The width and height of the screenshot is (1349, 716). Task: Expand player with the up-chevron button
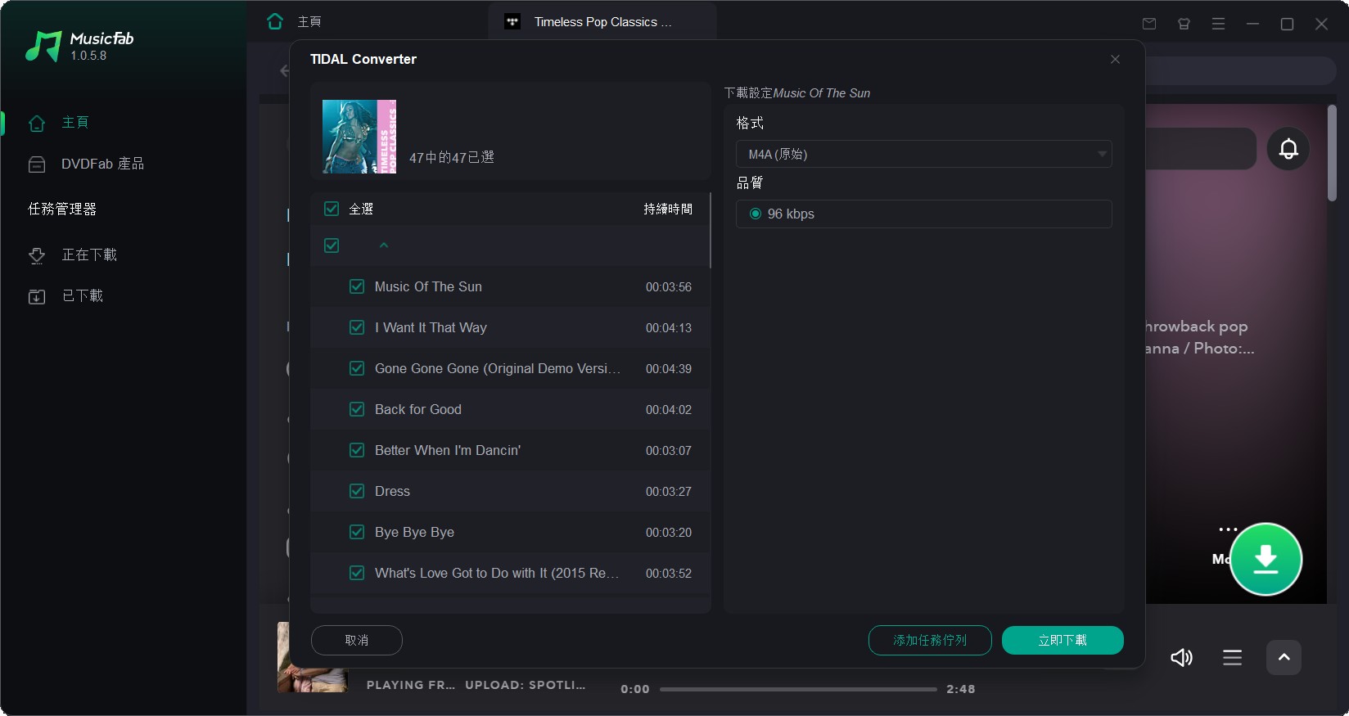1284,657
